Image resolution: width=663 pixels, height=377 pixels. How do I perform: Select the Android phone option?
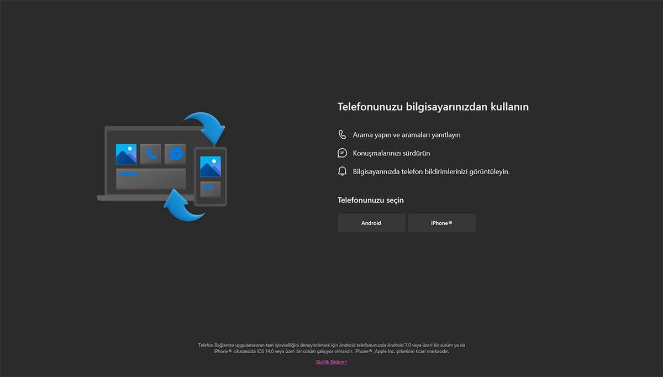[x=371, y=223]
